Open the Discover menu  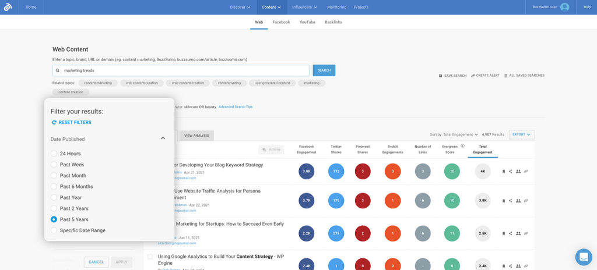(x=240, y=7)
